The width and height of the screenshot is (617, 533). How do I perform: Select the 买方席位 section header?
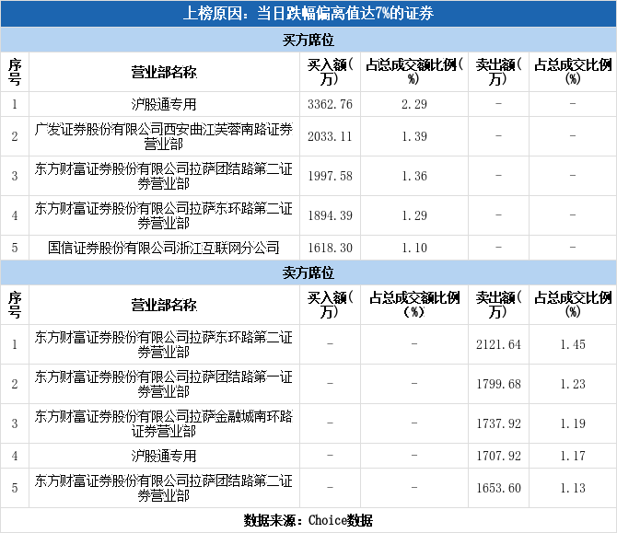[x=308, y=40]
